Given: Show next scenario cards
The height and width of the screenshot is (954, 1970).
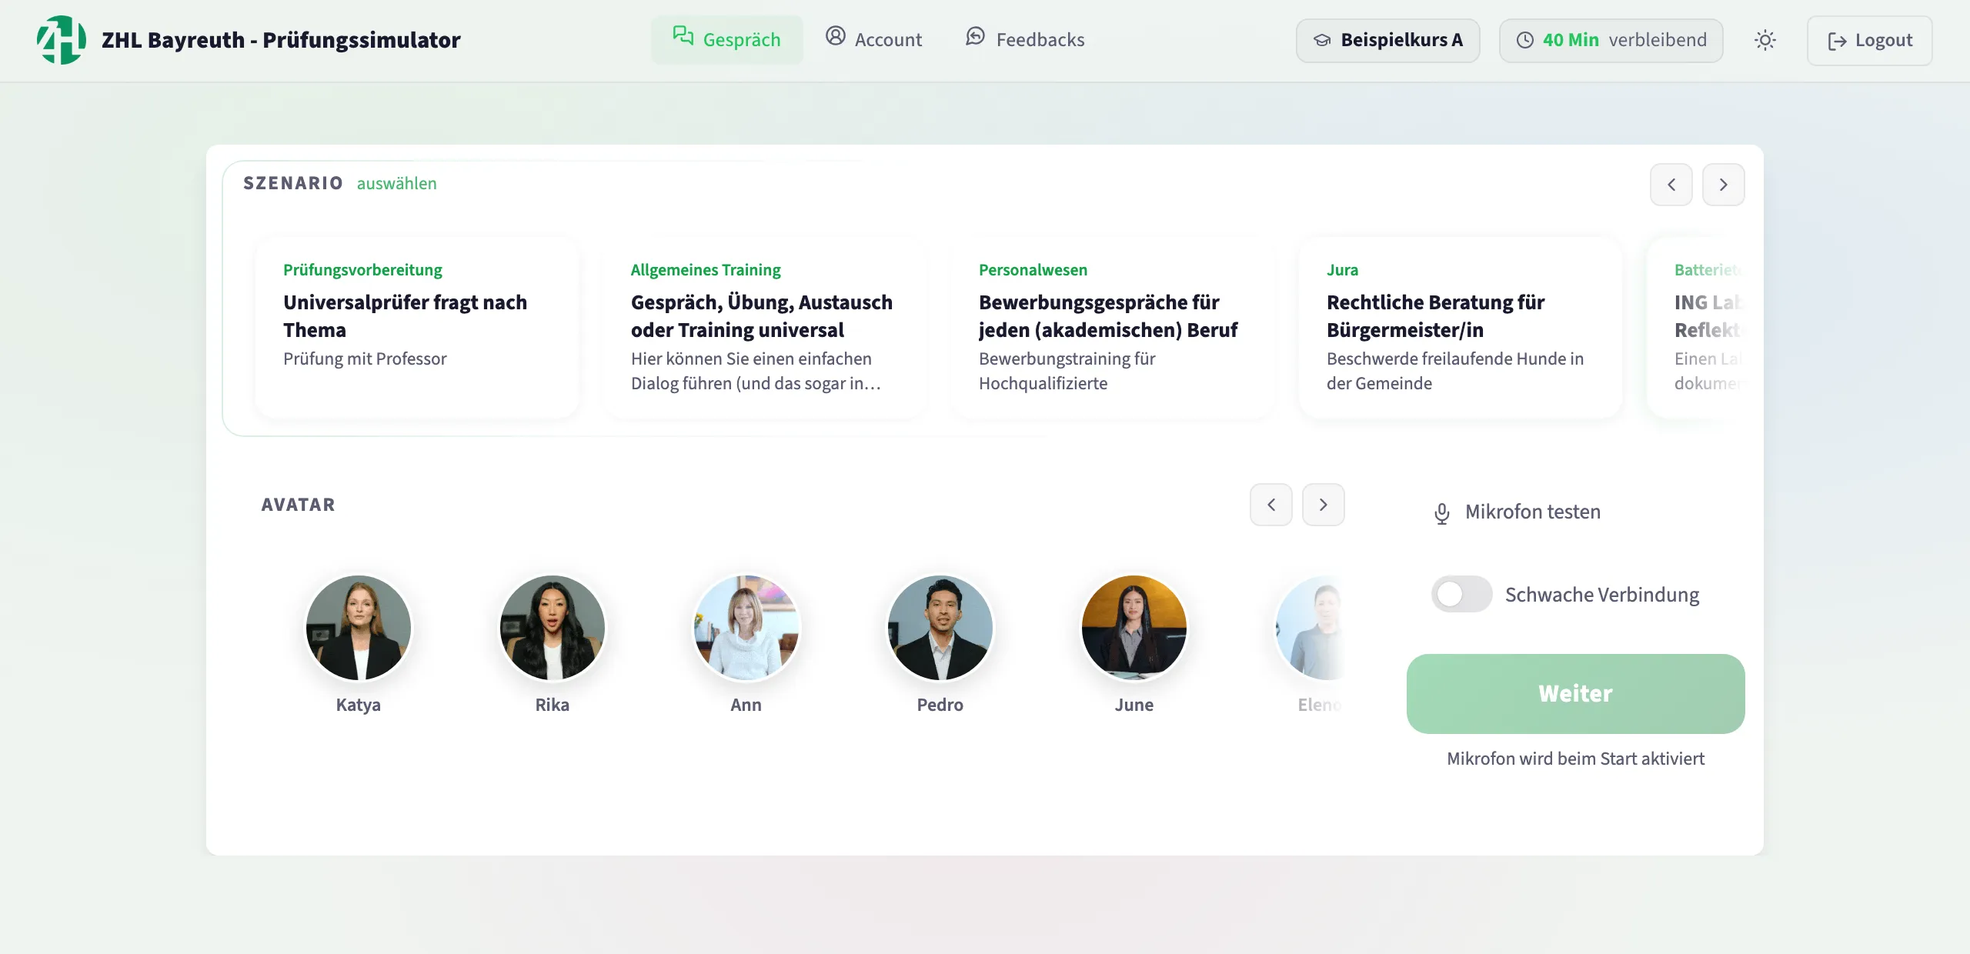Looking at the screenshot, I should [x=1724, y=185].
